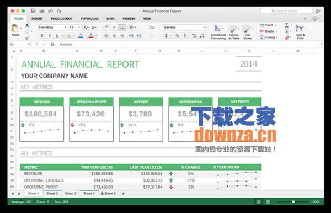Open the Format cells dropdown

coord(269,38)
